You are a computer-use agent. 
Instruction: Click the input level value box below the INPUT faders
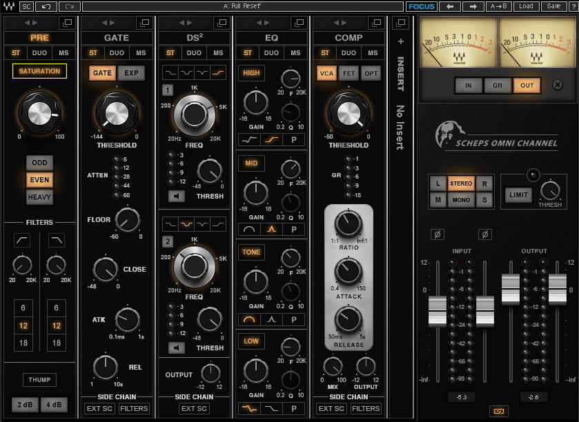tap(462, 397)
